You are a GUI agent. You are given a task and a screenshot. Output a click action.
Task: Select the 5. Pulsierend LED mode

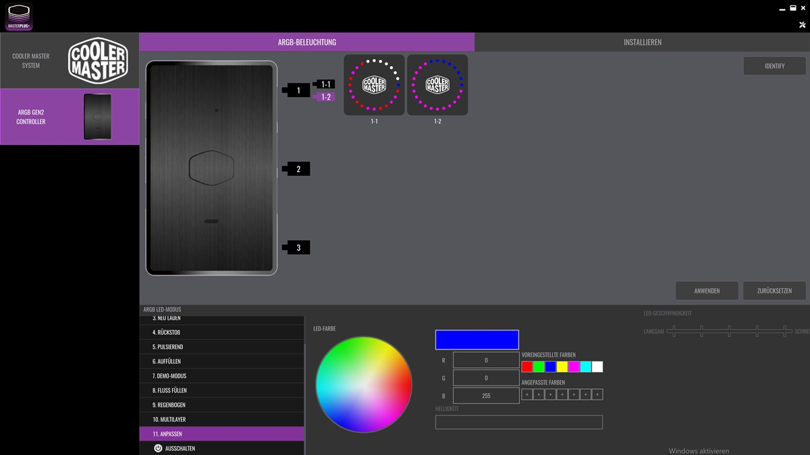pyautogui.click(x=221, y=346)
